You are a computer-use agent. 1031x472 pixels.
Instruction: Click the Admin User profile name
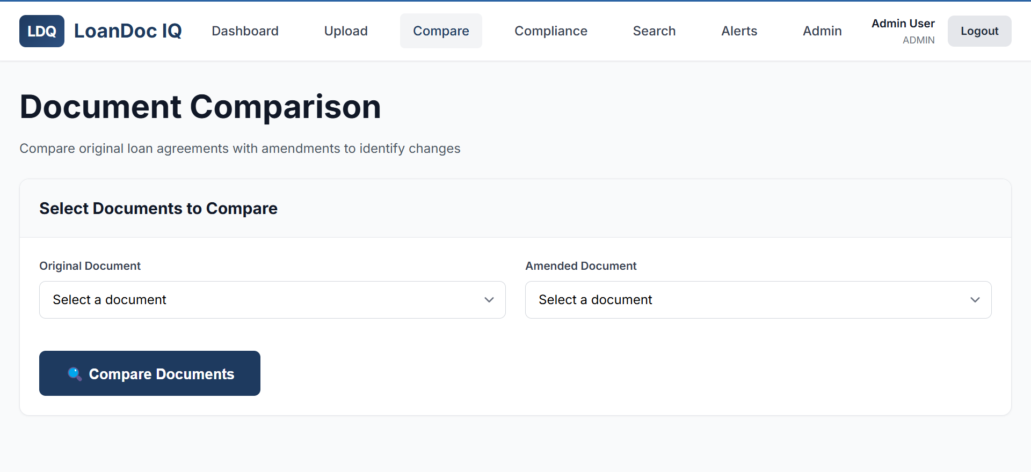point(903,24)
